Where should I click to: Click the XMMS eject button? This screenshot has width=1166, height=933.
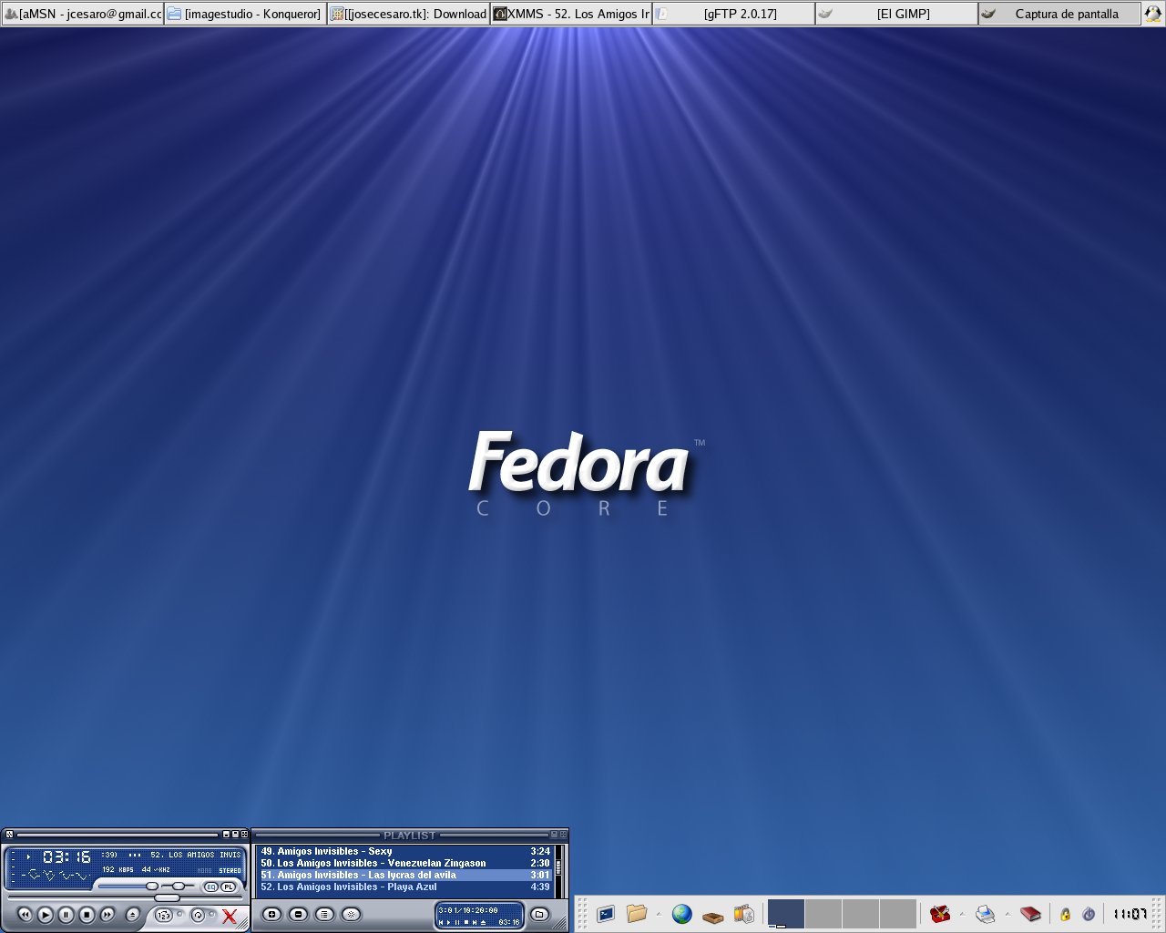133,915
